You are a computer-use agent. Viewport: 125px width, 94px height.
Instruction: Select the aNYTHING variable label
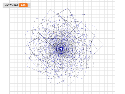click(11, 5)
